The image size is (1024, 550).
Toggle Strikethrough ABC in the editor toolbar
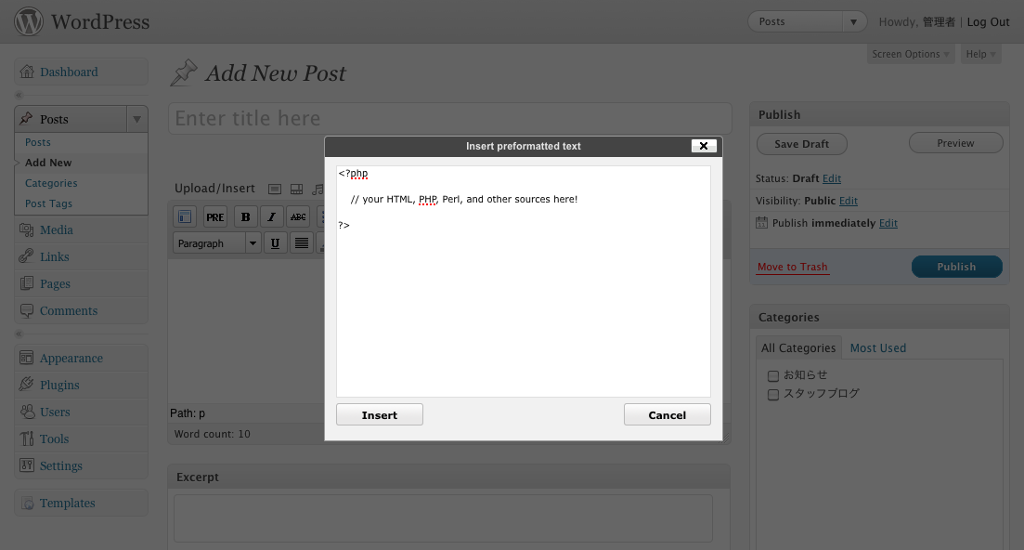pos(298,216)
